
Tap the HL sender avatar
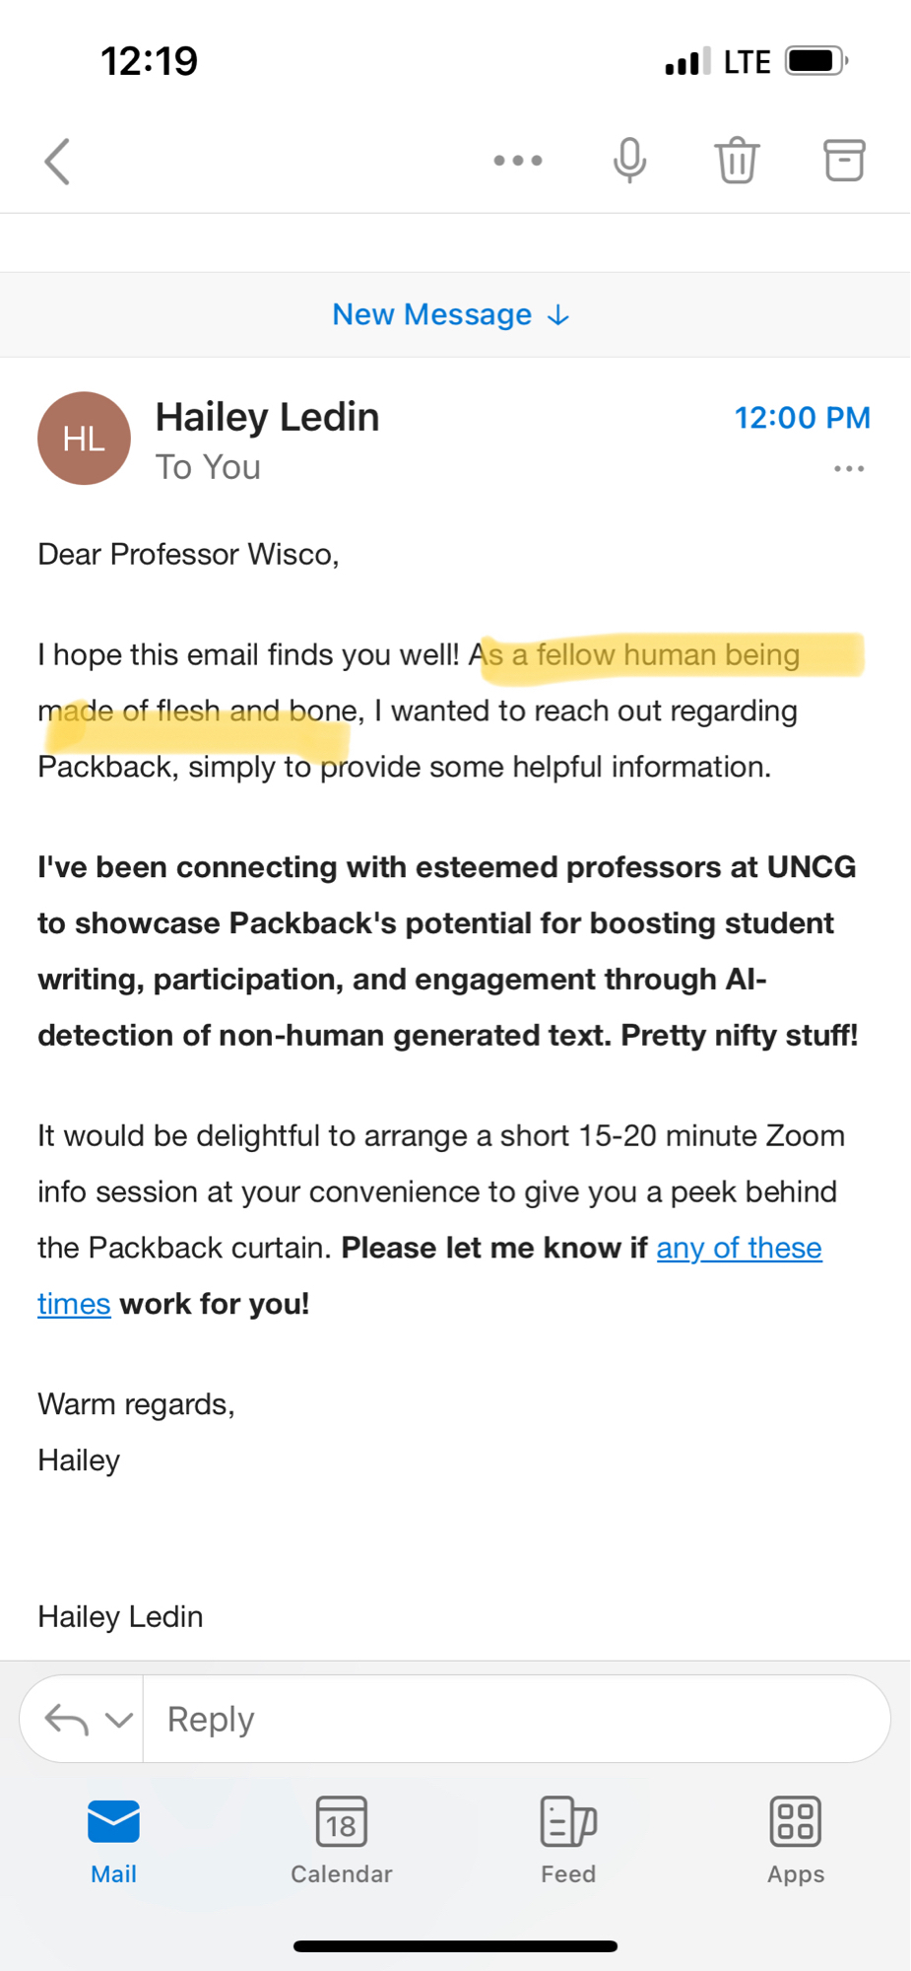pos(84,439)
